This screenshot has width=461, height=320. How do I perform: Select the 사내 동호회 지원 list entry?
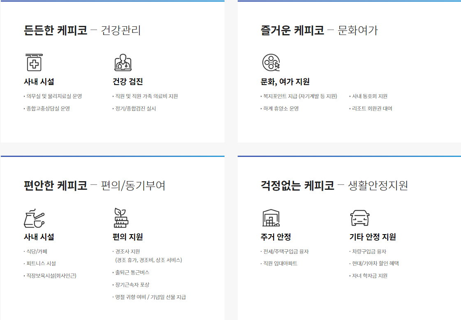tap(369, 96)
